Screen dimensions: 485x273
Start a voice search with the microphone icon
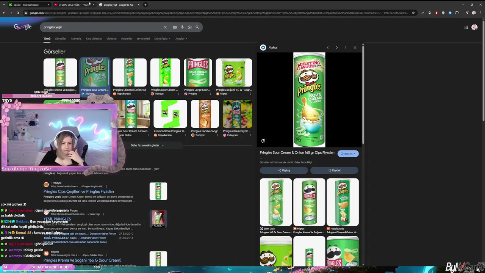pos(182,27)
